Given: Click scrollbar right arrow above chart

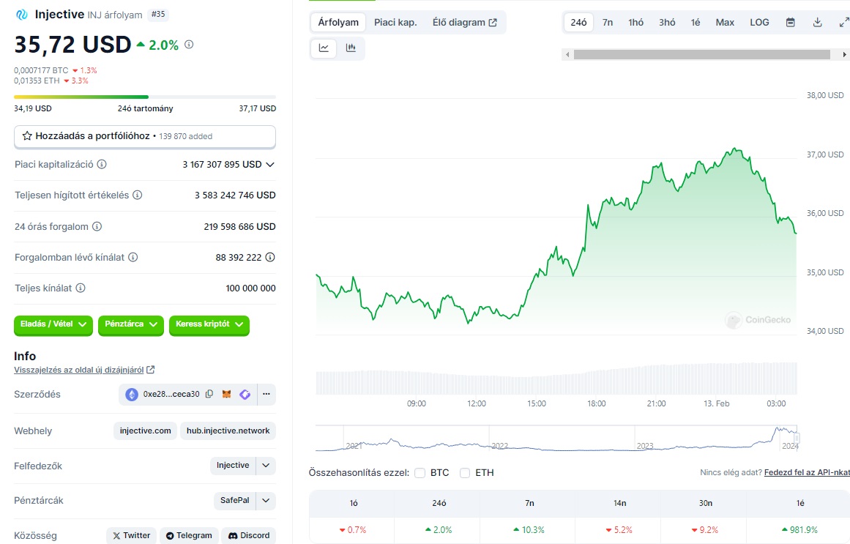Looking at the screenshot, I should click(844, 54).
